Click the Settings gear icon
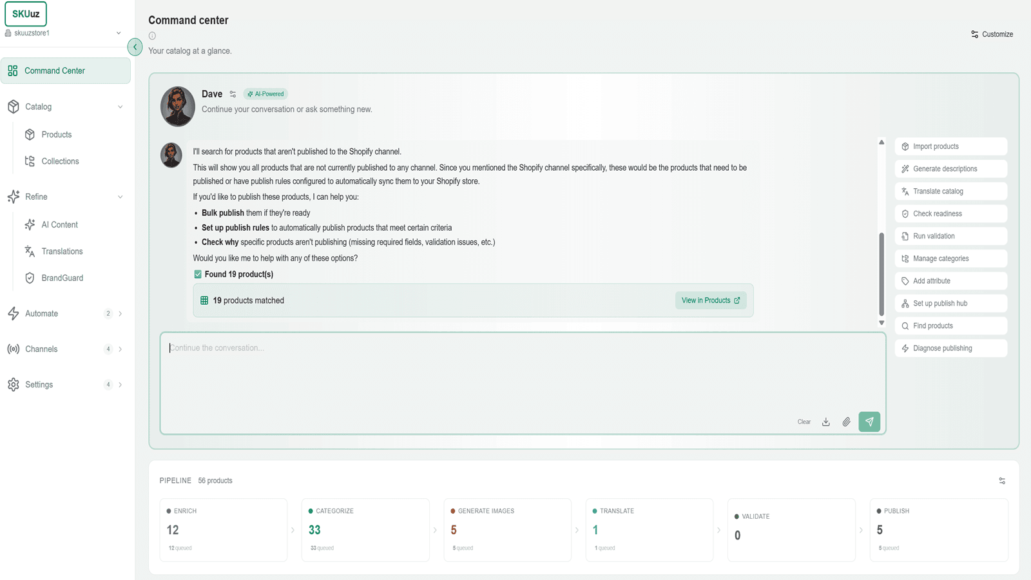1031x580 pixels. (14, 385)
